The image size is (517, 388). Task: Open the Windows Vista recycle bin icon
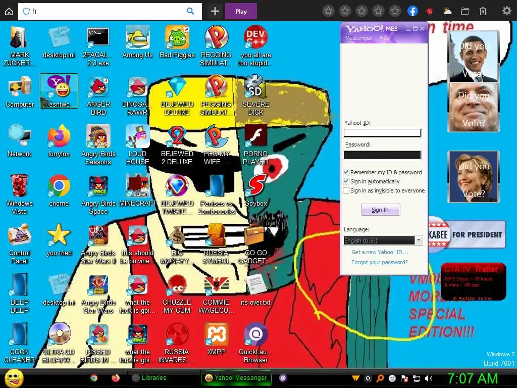[20, 195]
